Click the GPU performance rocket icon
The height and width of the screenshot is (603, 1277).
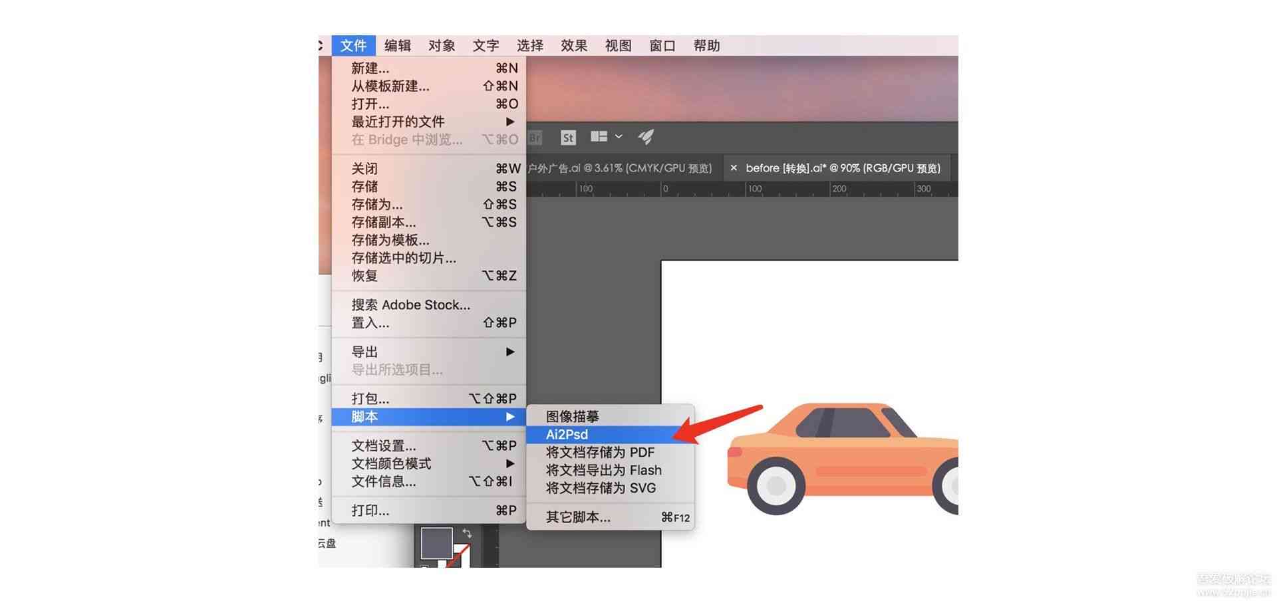tap(646, 137)
